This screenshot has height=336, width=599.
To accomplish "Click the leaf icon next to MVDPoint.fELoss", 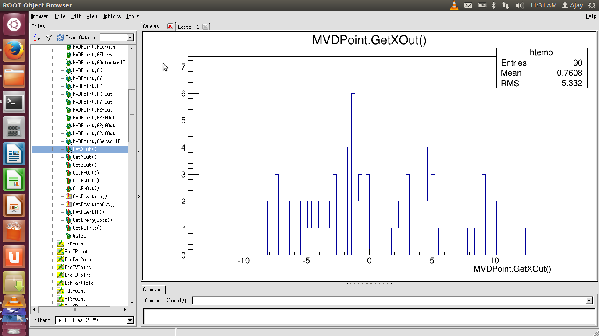I will click(x=69, y=55).
